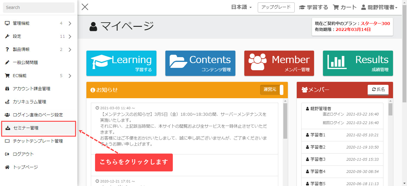407x186 pixels.
Task: Expand the 設定 menu chevron
Action: (70, 37)
